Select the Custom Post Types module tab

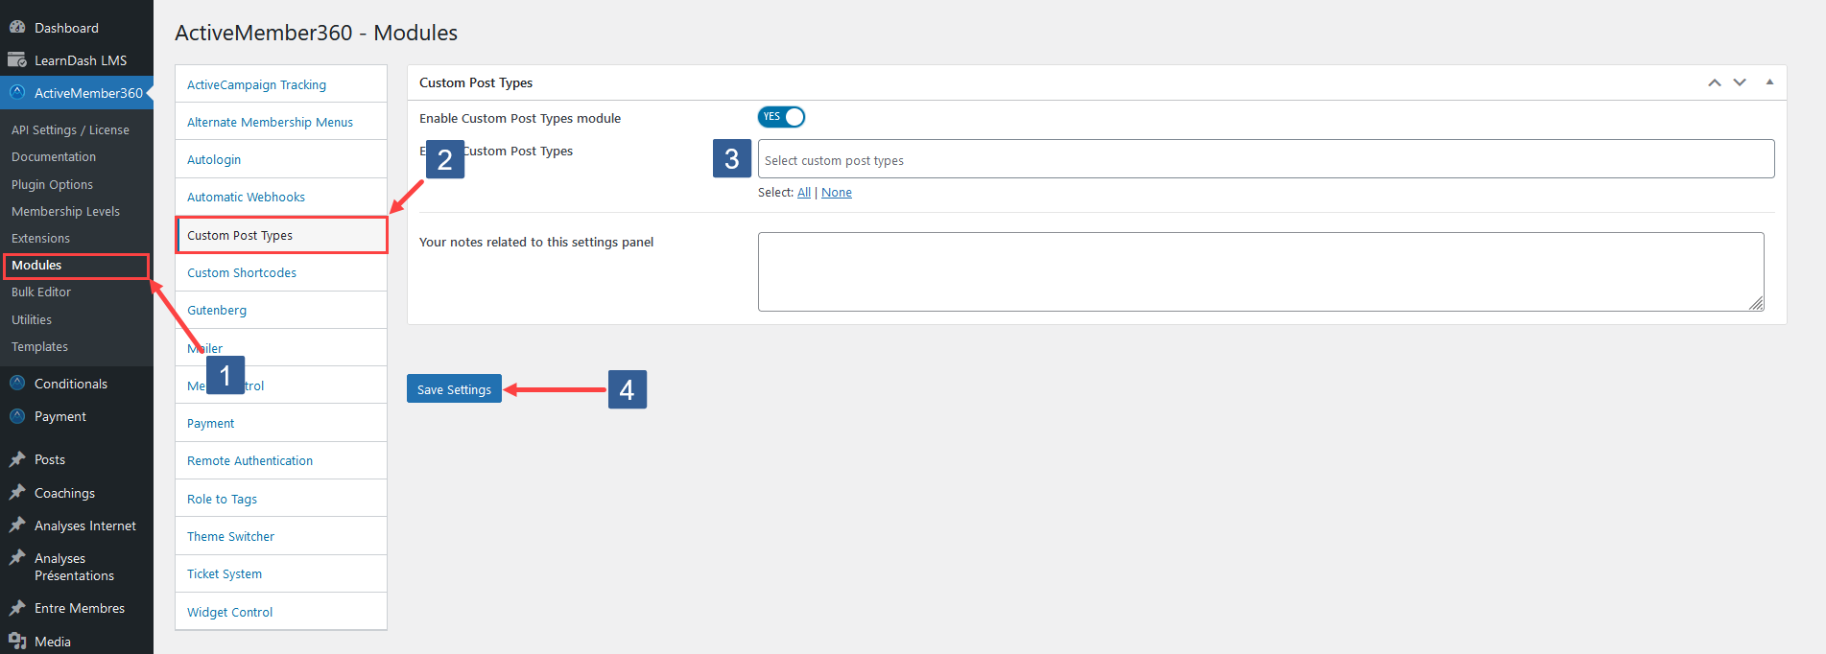tap(281, 235)
